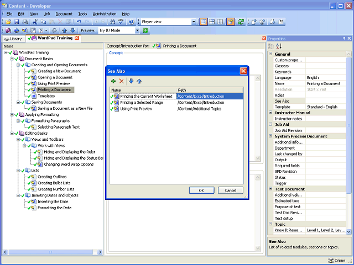
Task: Toggle the Properties pane toolbar button
Action: coord(231,22)
